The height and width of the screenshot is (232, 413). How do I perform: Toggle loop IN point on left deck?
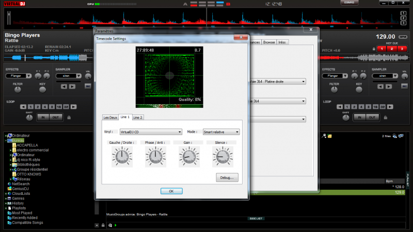pyautogui.click(x=43, y=118)
